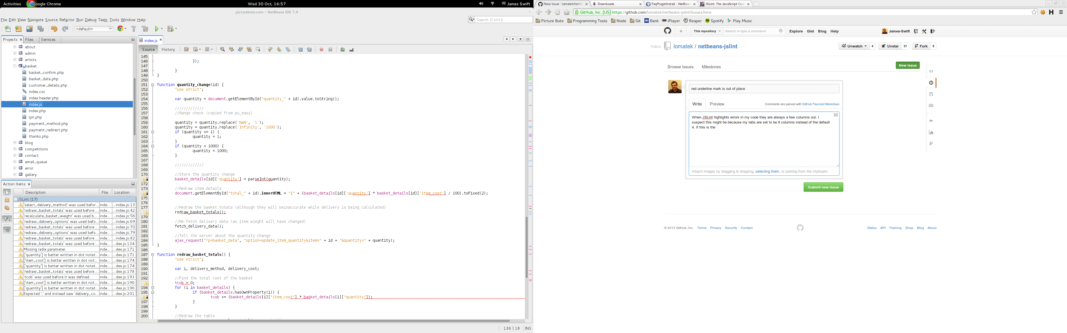This screenshot has width=1067, height=333.
Task: Click Find Next Occurrence icon
Action: coord(240,50)
